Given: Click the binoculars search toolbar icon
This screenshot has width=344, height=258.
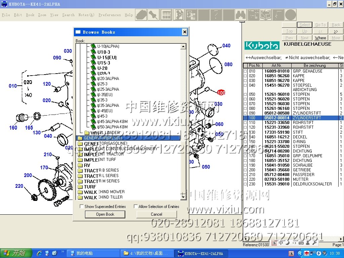Looking at the screenshot, I should point(241,15).
